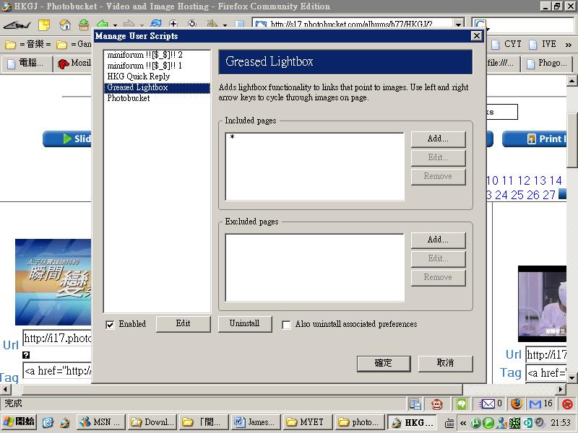The width and height of the screenshot is (578, 433).
Task: Click the Url field under left thumbnail
Action: point(58,338)
